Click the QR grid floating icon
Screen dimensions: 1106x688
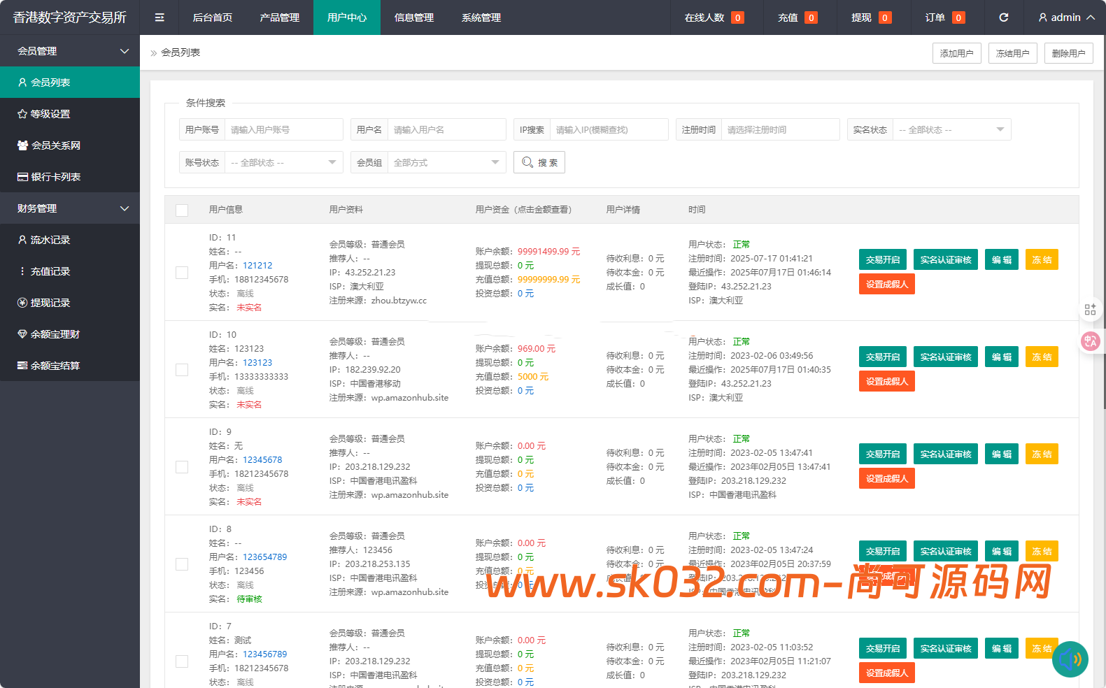click(x=1090, y=310)
